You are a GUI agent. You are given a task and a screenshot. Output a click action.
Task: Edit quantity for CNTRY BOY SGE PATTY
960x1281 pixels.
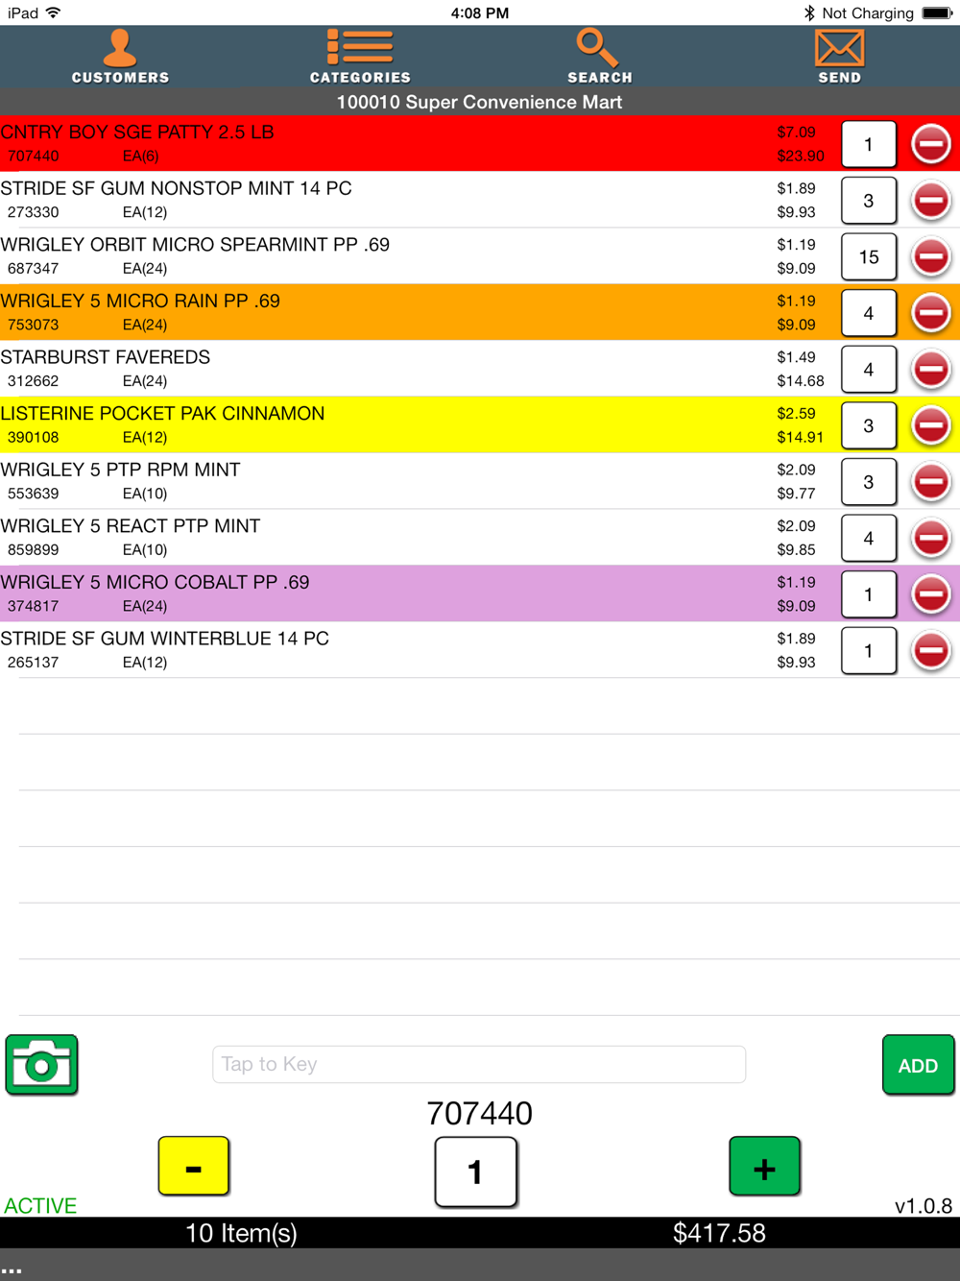tap(869, 145)
